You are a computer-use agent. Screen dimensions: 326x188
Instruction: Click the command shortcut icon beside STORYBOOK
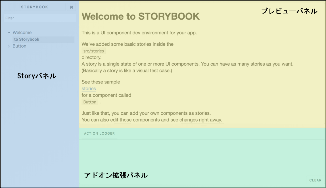71,7
